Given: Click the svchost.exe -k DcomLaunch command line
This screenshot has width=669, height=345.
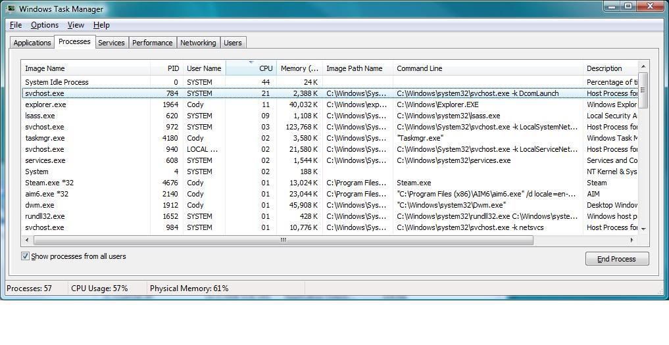Looking at the screenshot, I should [478, 93].
